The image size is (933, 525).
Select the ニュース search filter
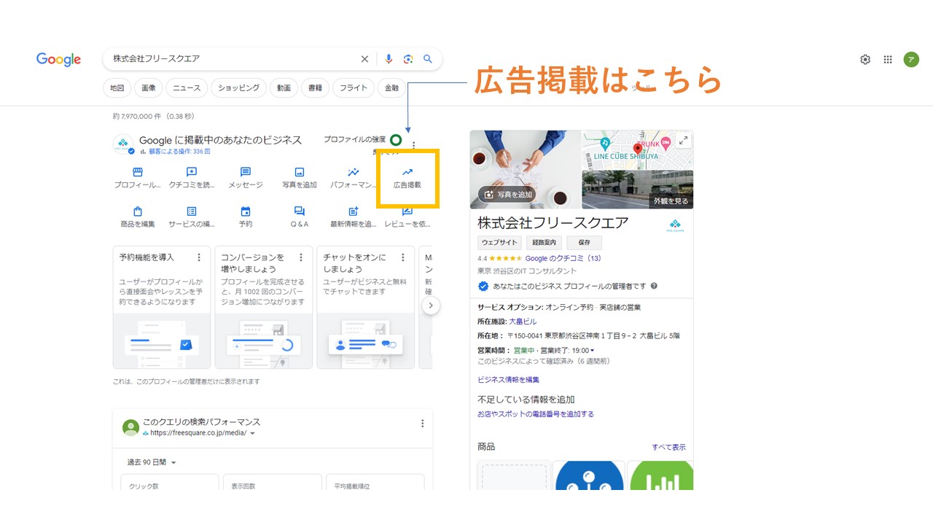[187, 88]
